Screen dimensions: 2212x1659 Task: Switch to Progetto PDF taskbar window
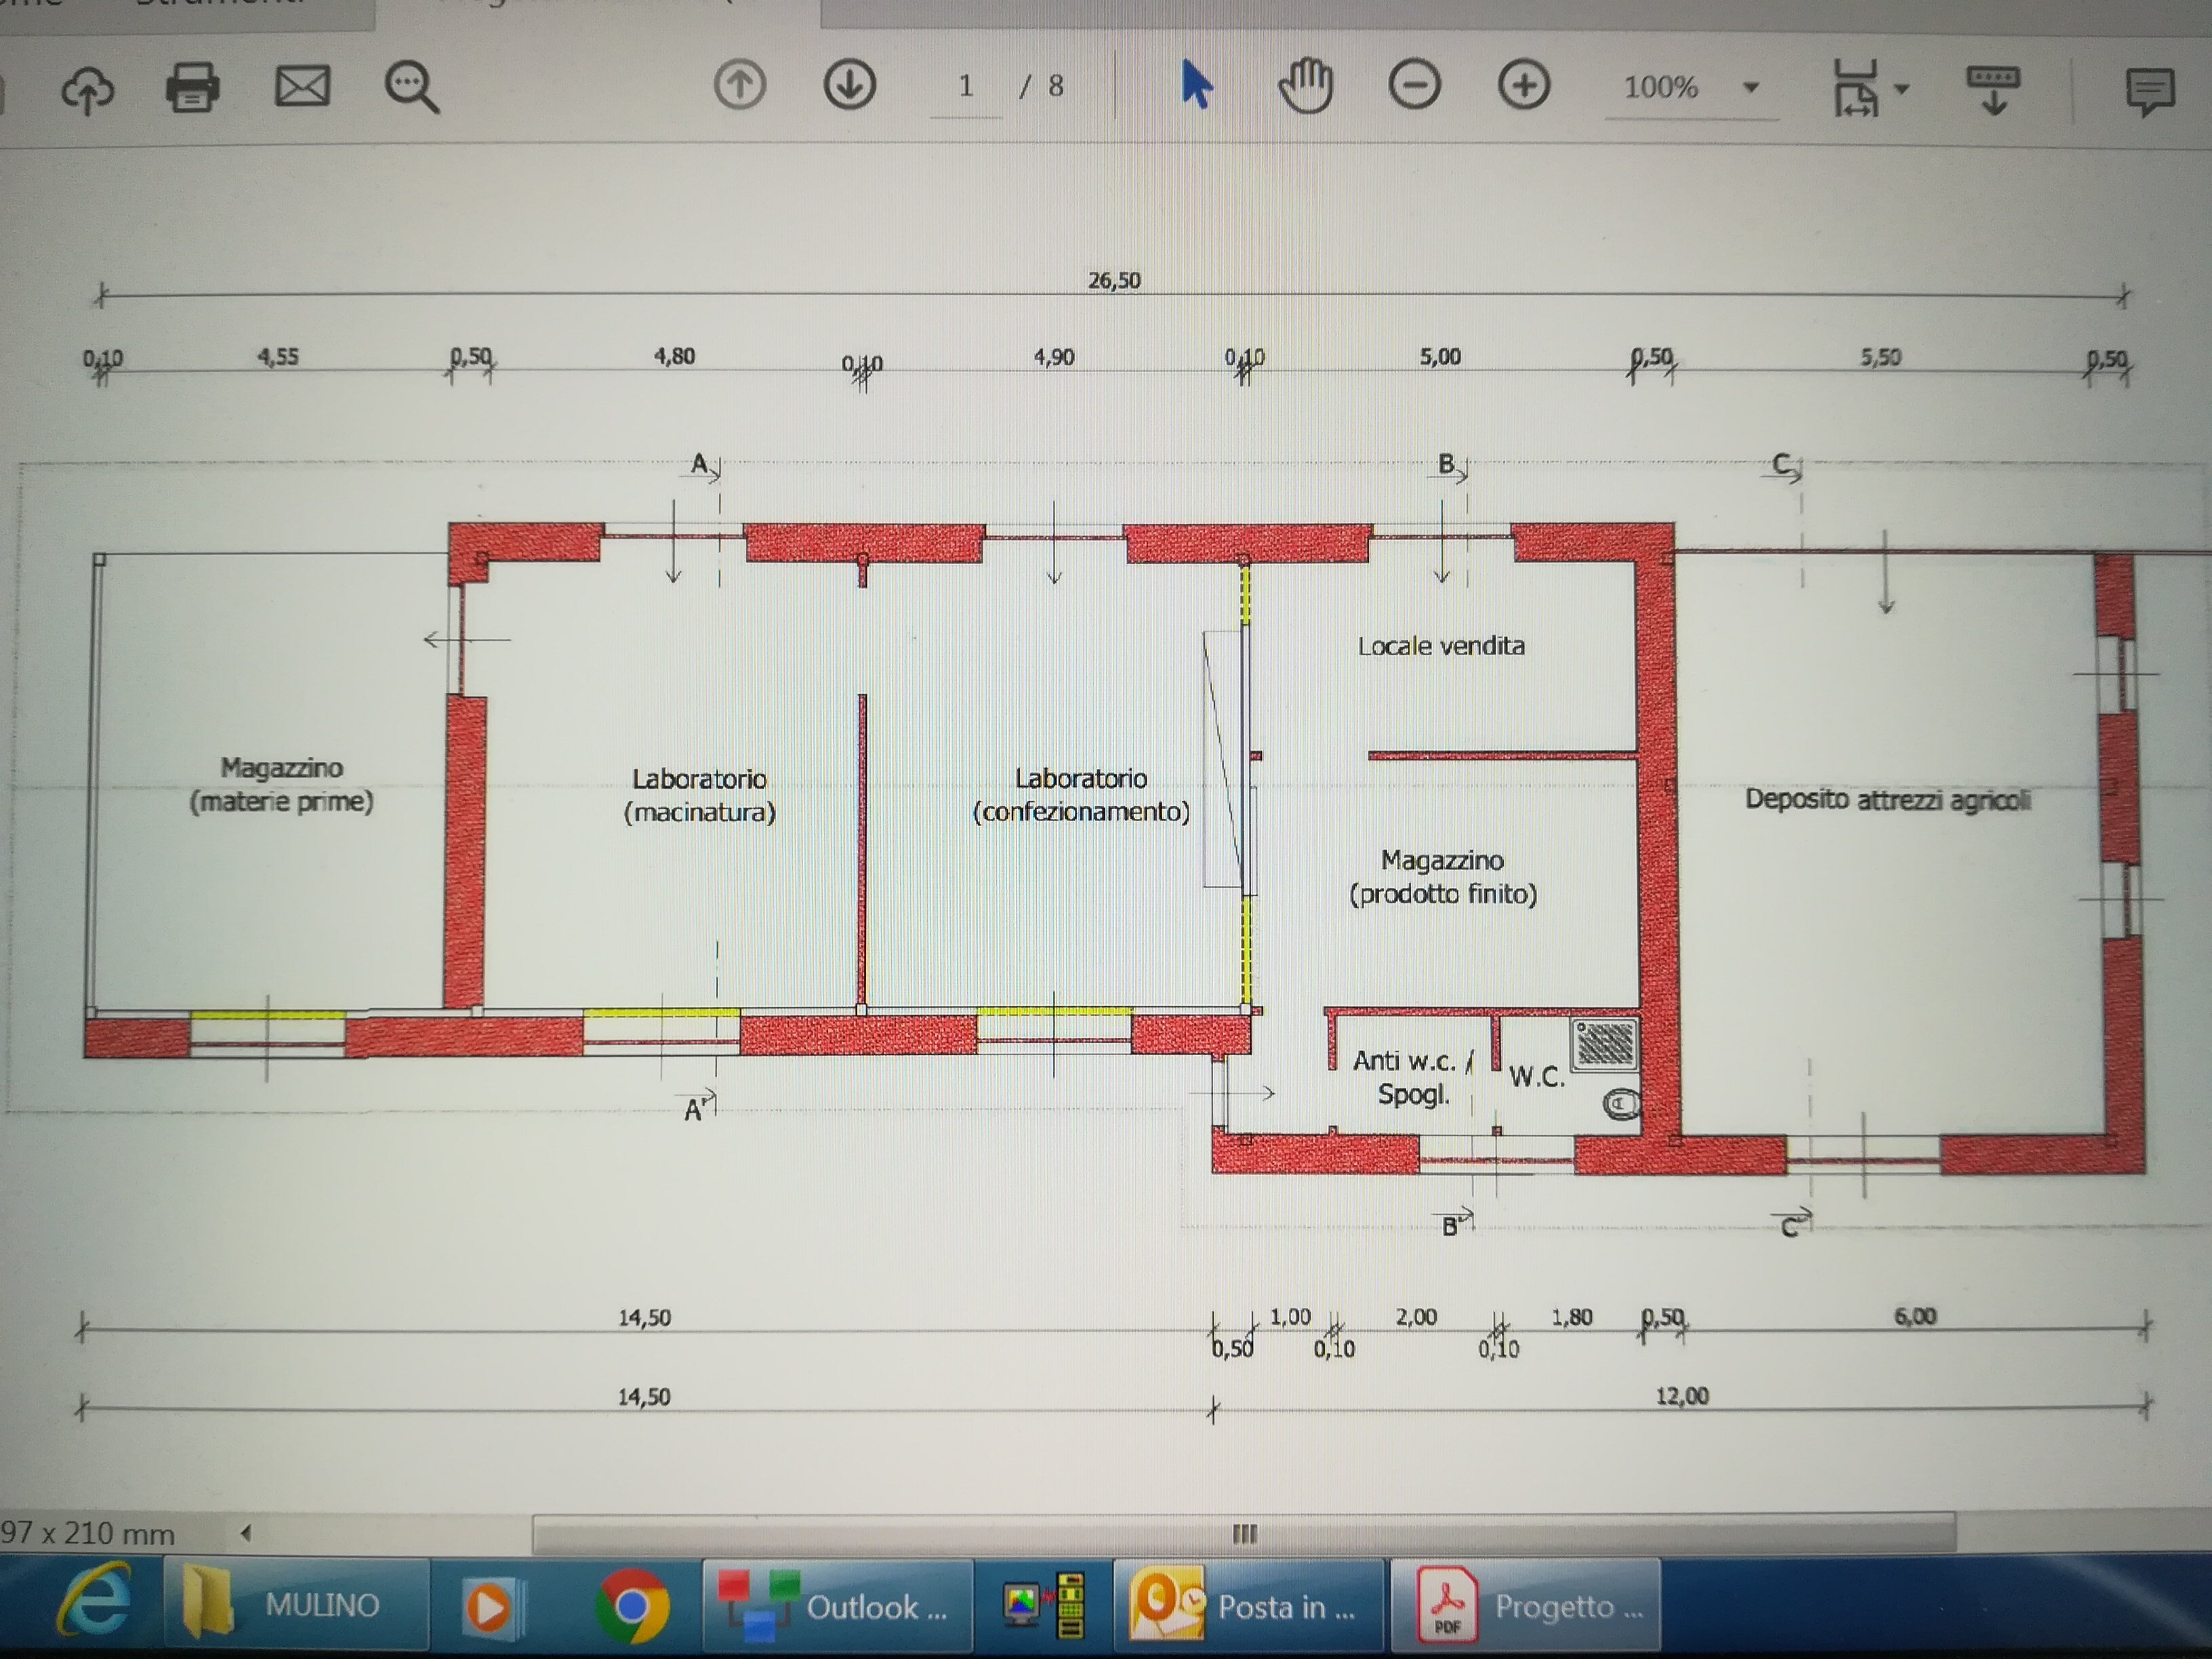[x=1526, y=1606]
